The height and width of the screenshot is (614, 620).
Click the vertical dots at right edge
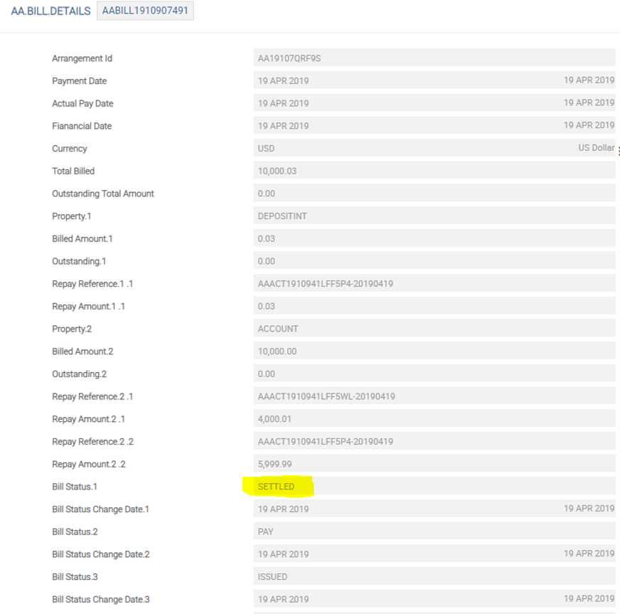(x=619, y=151)
